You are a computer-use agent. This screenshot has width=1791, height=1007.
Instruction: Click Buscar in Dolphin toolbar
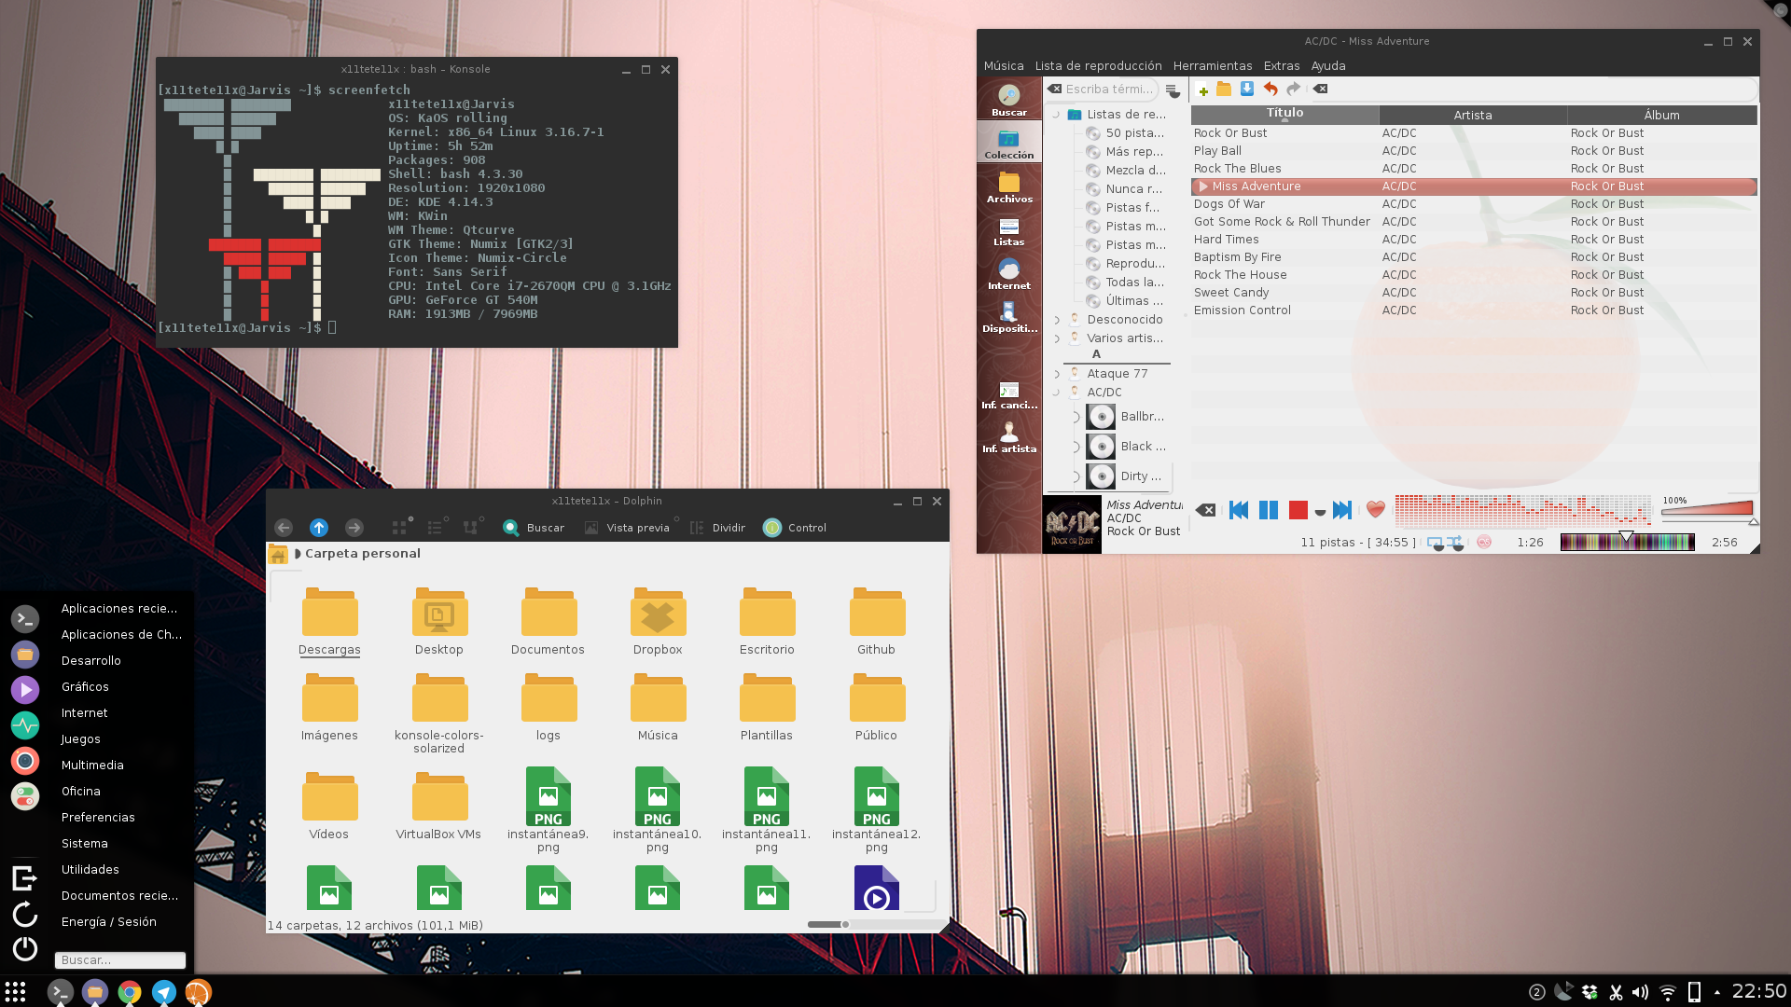coord(534,528)
